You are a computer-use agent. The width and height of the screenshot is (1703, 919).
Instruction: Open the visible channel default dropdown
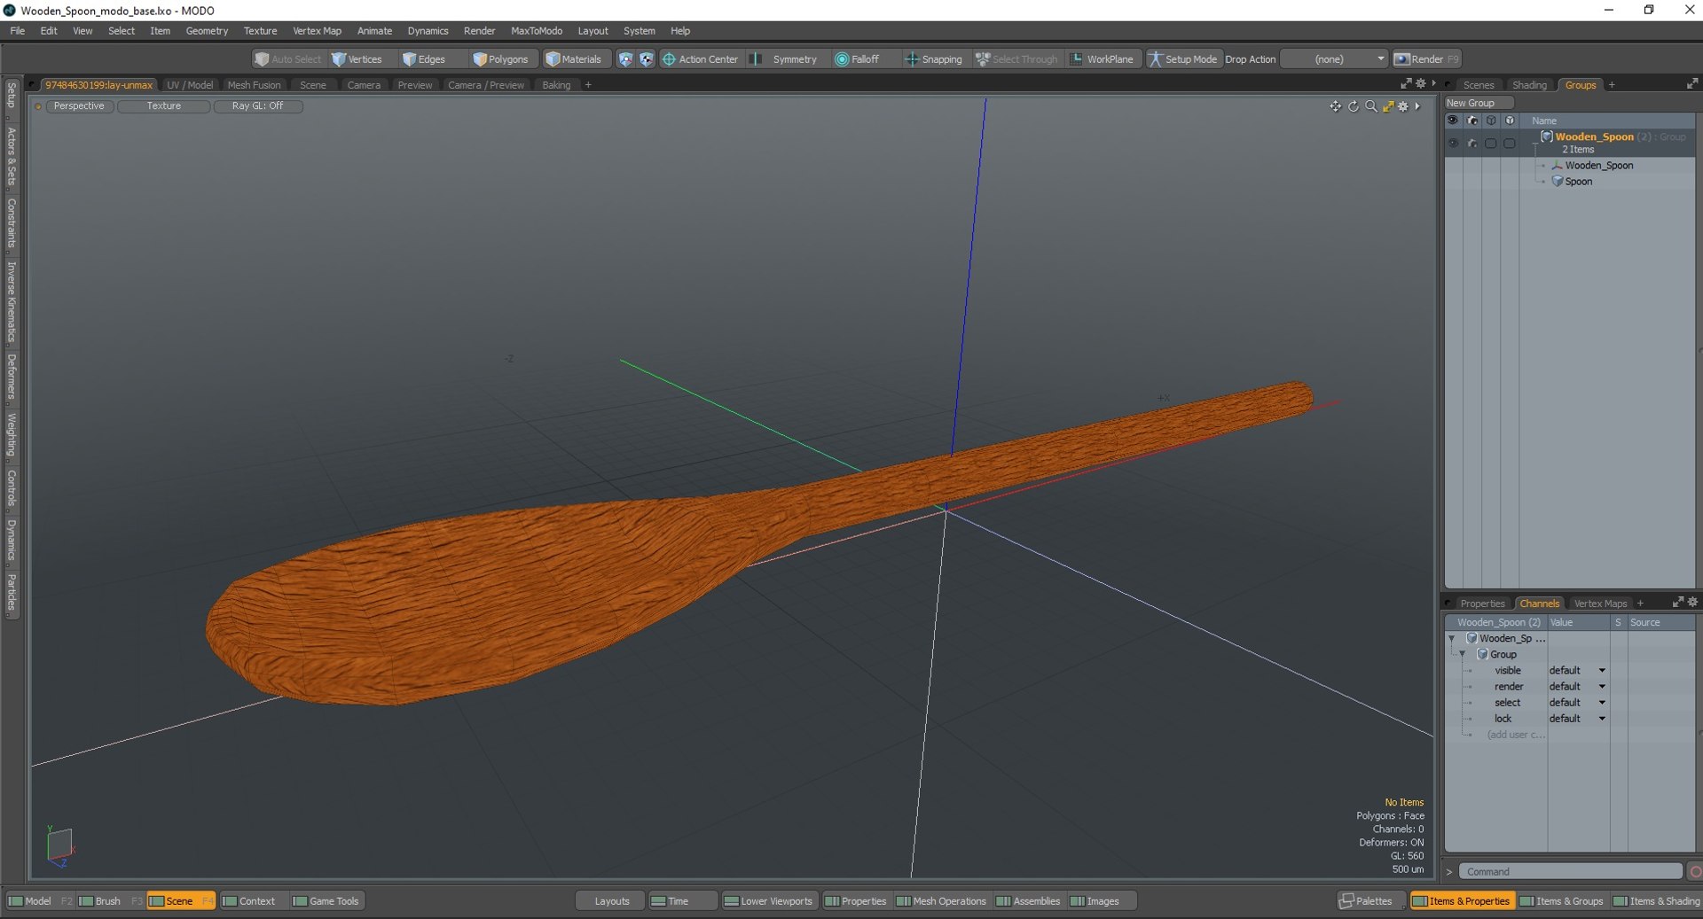point(1578,671)
